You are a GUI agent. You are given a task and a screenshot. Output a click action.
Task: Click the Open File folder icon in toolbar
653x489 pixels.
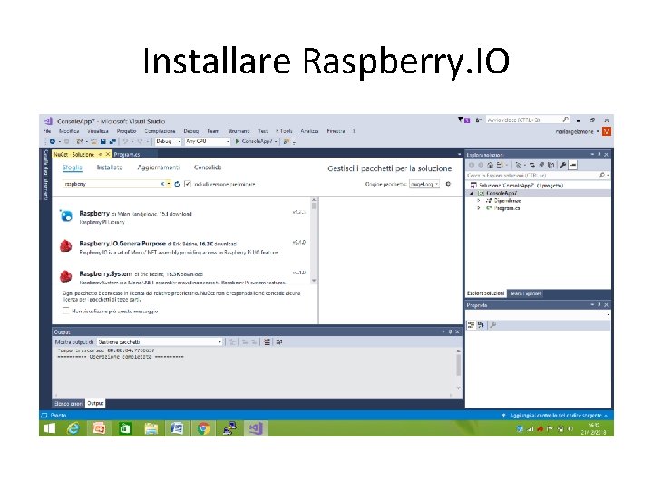[94, 142]
